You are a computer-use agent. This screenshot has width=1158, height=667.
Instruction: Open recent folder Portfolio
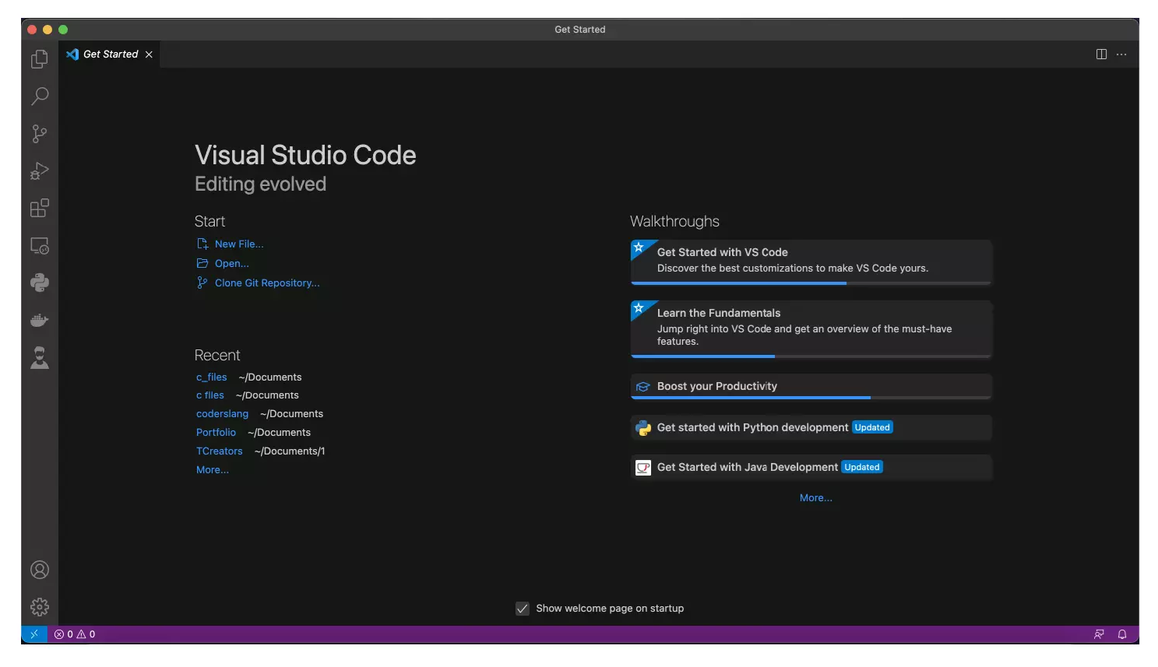(216, 432)
